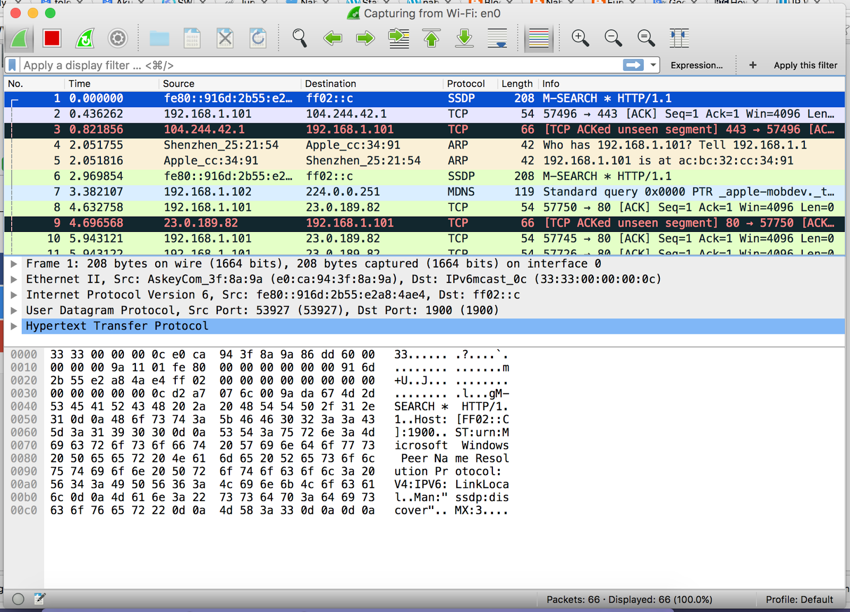This screenshot has height=612, width=850.
Task: Find a packet with magnifier icon
Action: click(x=300, y=38)
